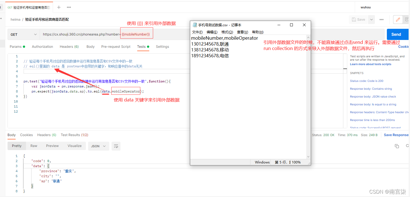This screenshot has height=197, width=410.
Task: Click Notepad vertical scrollbar down arrow
Action: coord(308,157)
